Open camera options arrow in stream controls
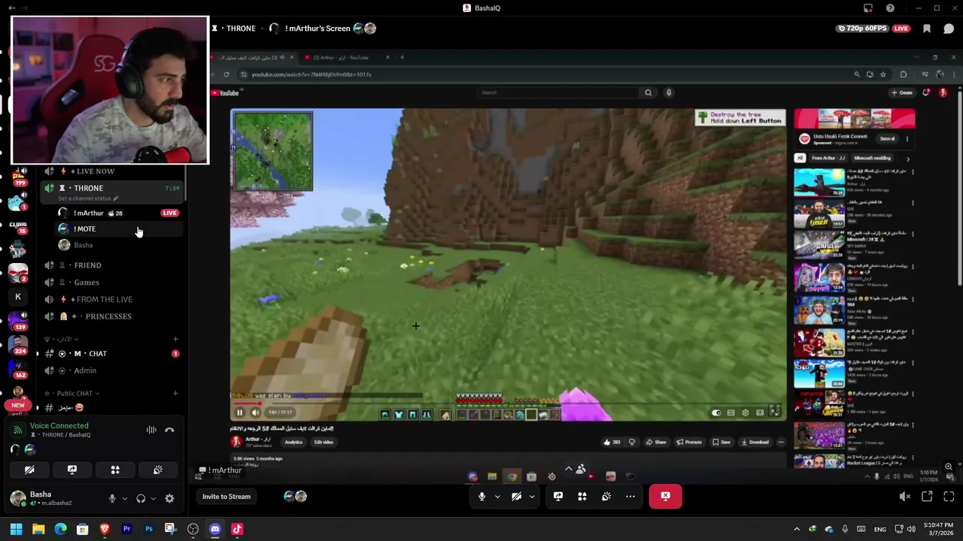Screen dimensions: 963x541 [x=532, y=497]
